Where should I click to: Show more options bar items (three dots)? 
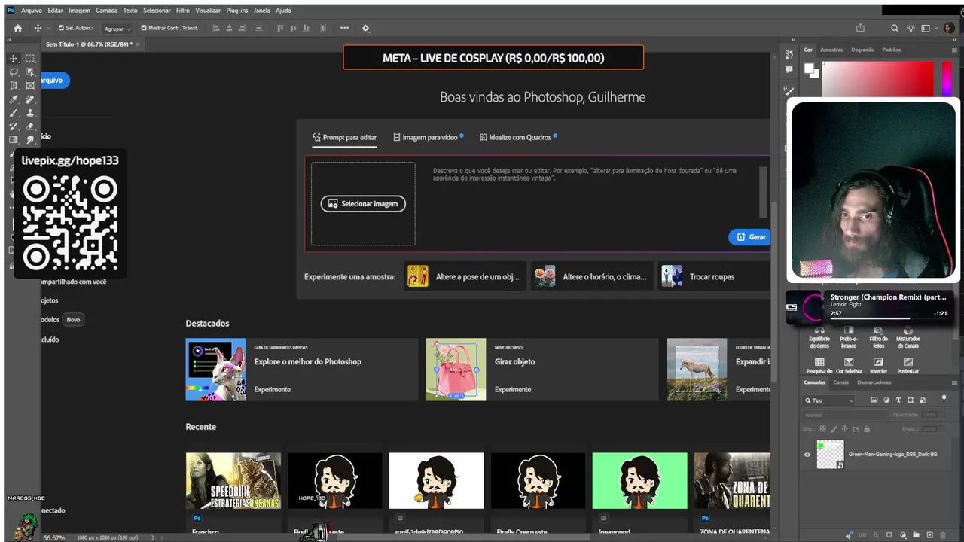(344, 28)
